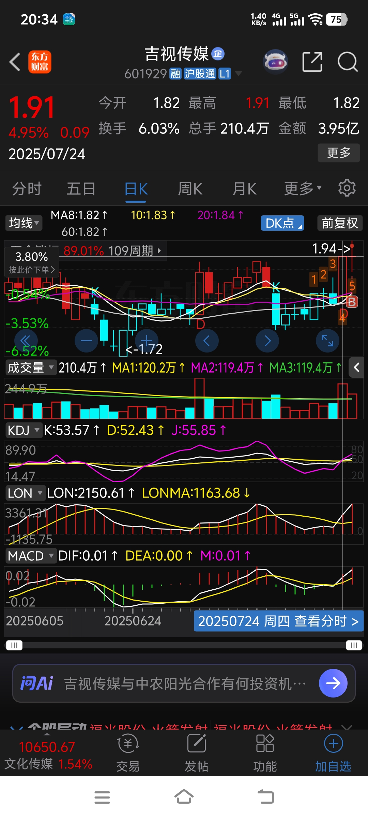Right handle of chart range slider

tap(354, 645)
